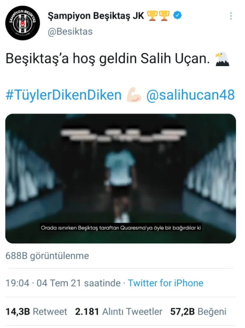Click the 19:04 · 04 Tem 21 timestamp
Image resolution: width=245 pixels, height=328 pixels.
click(x=63, y=283)
